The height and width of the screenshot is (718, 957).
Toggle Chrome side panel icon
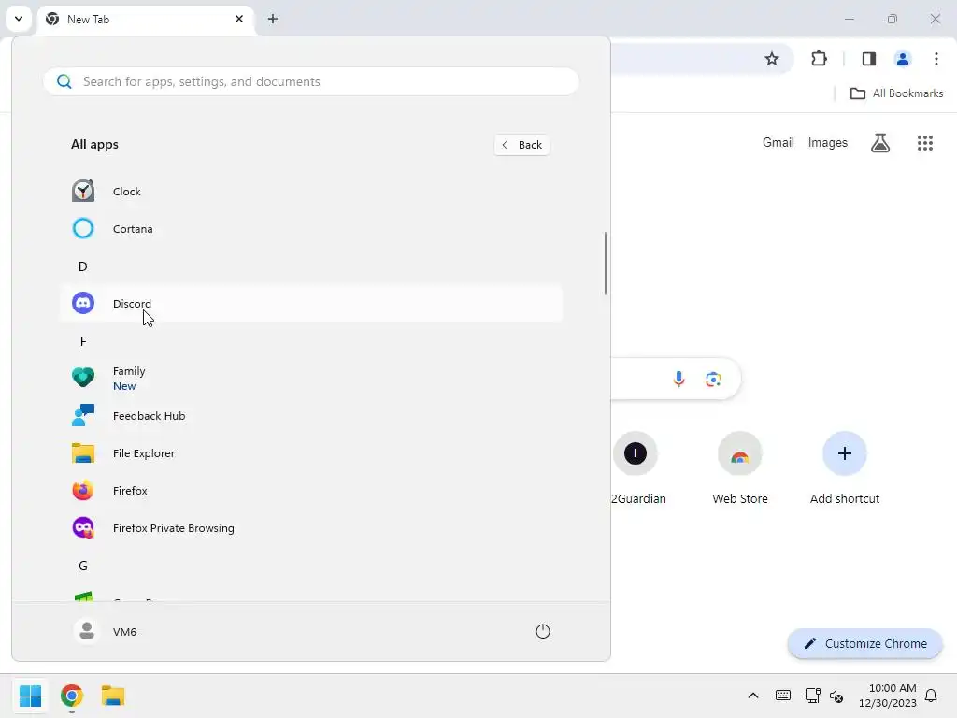[x=868, y=59]
